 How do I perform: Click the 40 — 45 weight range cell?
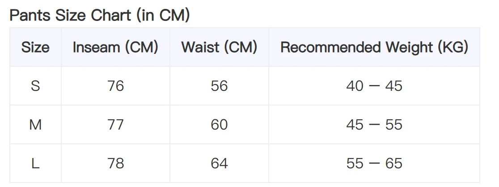(374, 85)
